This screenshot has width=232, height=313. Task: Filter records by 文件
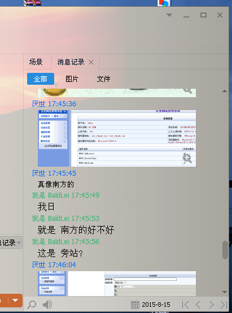pyautogui.click(x=103, y=79)
